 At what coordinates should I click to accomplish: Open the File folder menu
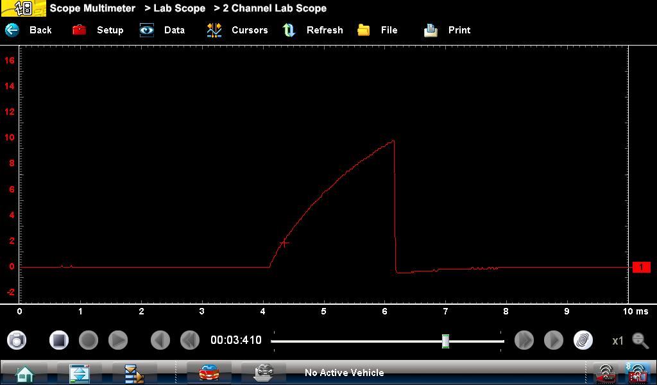364,30
